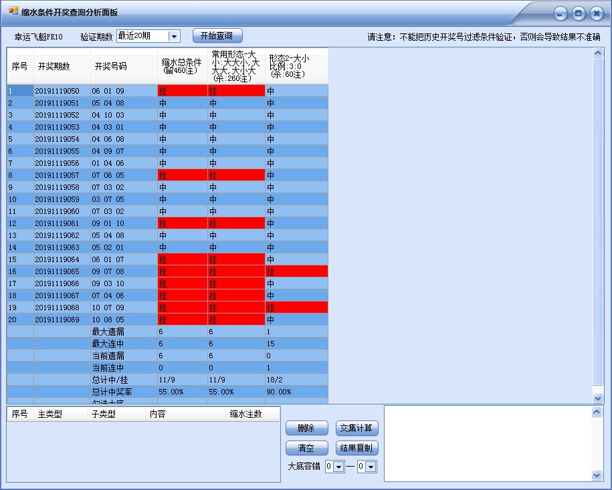
Task: Open the first 大底容错 dropdown
Action: coord(339,467)
